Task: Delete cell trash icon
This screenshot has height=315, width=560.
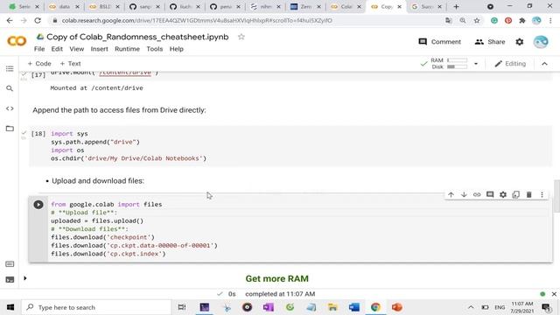Action: (528, 194)
